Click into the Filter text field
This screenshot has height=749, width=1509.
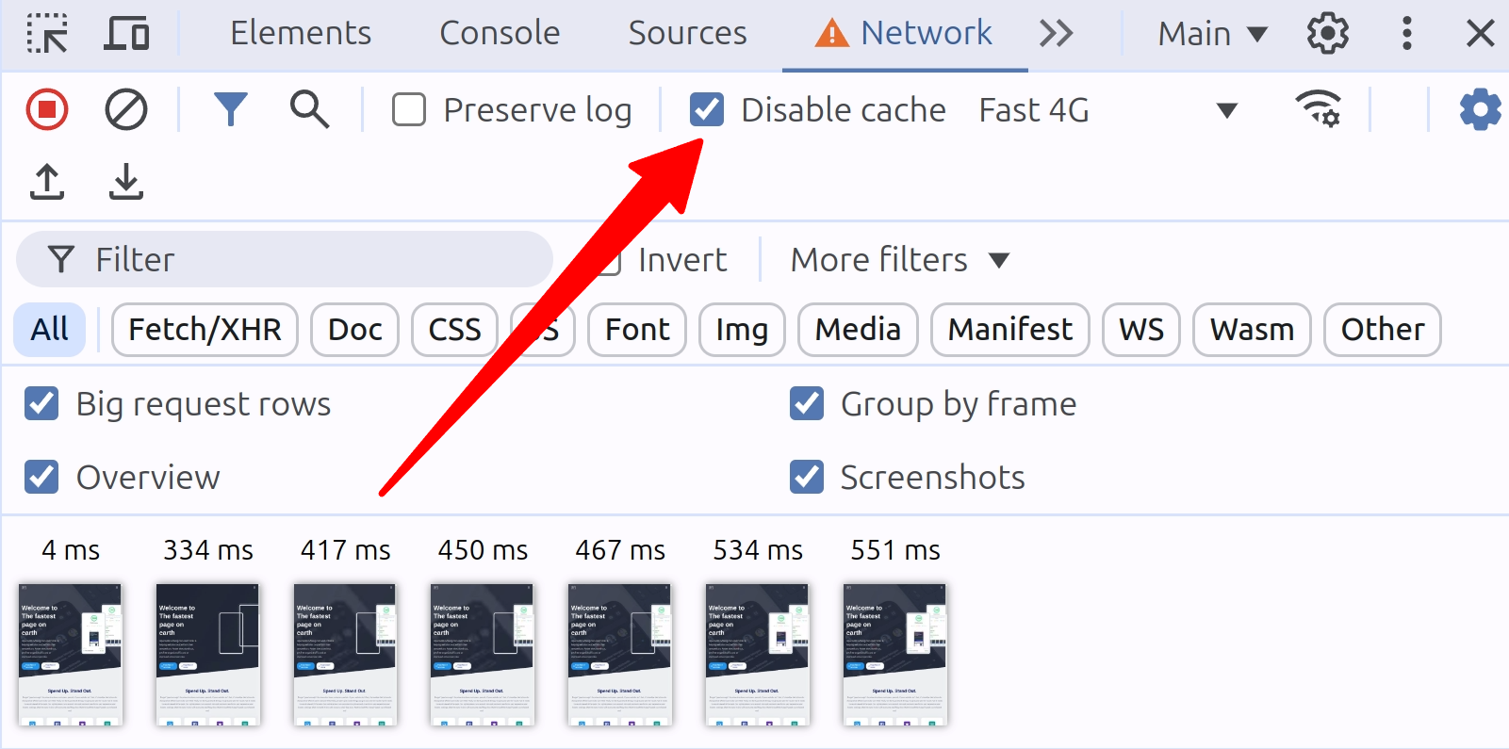point(285,259)
